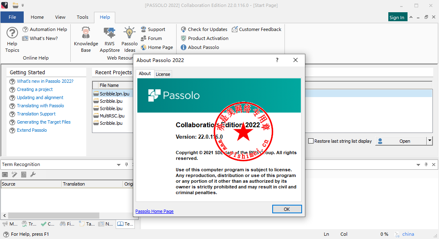Pin the right-side output panel
Viewport: 439px width, 239px height.
426,164
